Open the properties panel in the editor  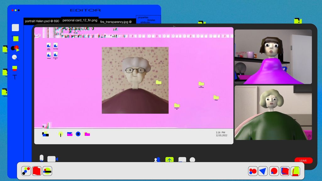[143, 18]
